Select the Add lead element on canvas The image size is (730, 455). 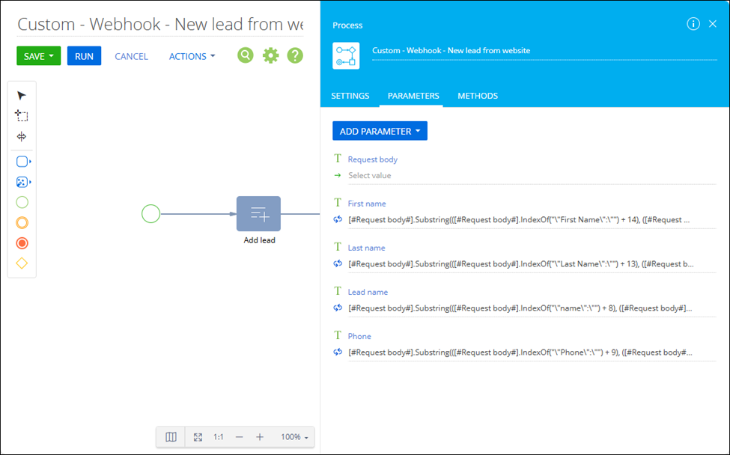258,213
